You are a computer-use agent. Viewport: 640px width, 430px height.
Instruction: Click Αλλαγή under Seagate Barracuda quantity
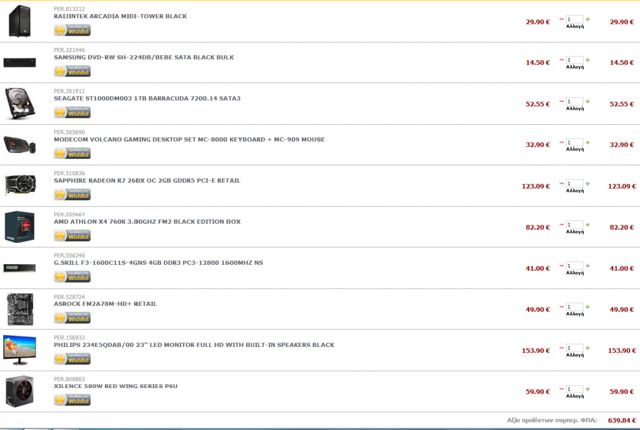tap(575, 108)
